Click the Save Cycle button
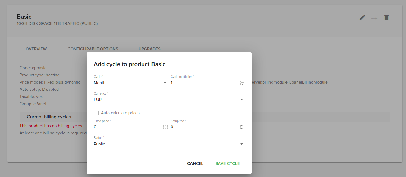 [228, 163]
